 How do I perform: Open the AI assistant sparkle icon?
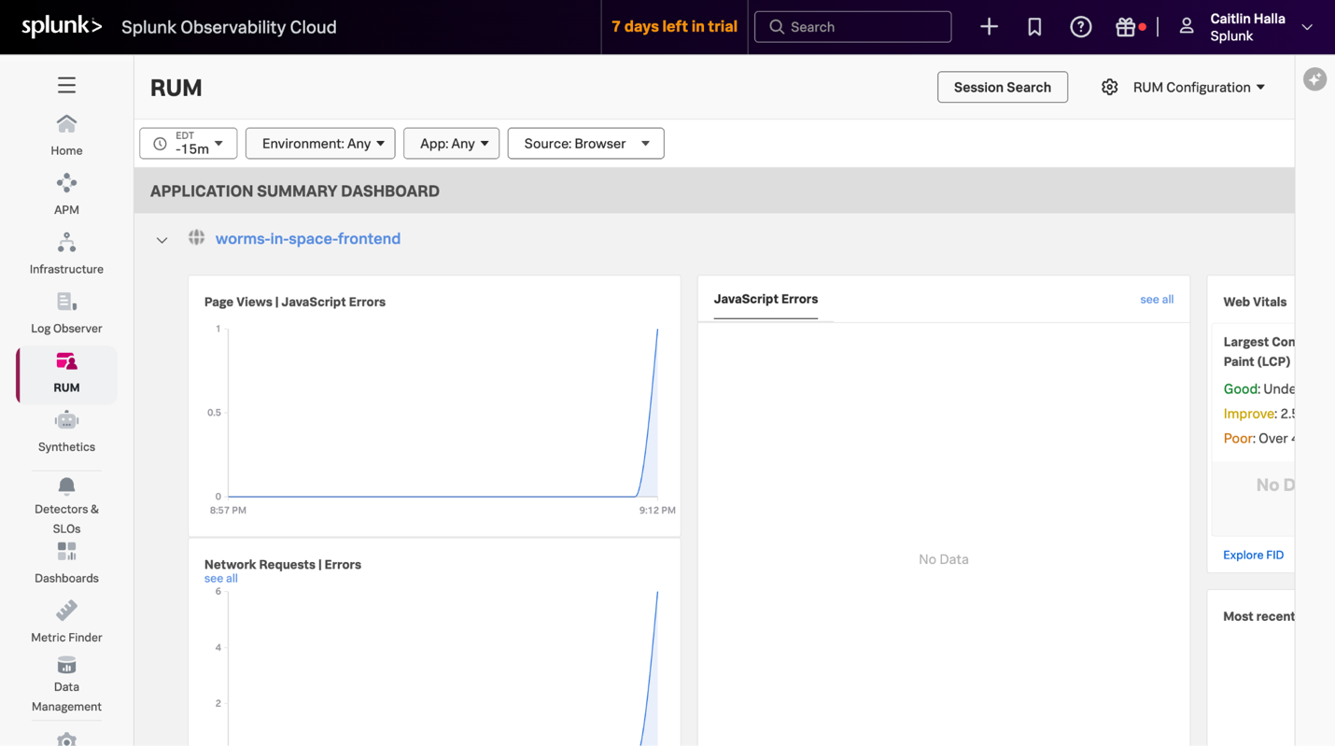coord(1314,79)
